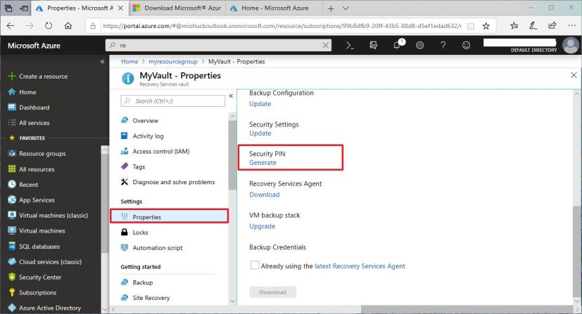Image resolution: width=582 pixels, height=314 pixels.
Task: Select Properties under Settings
Action: pos(169,216)
